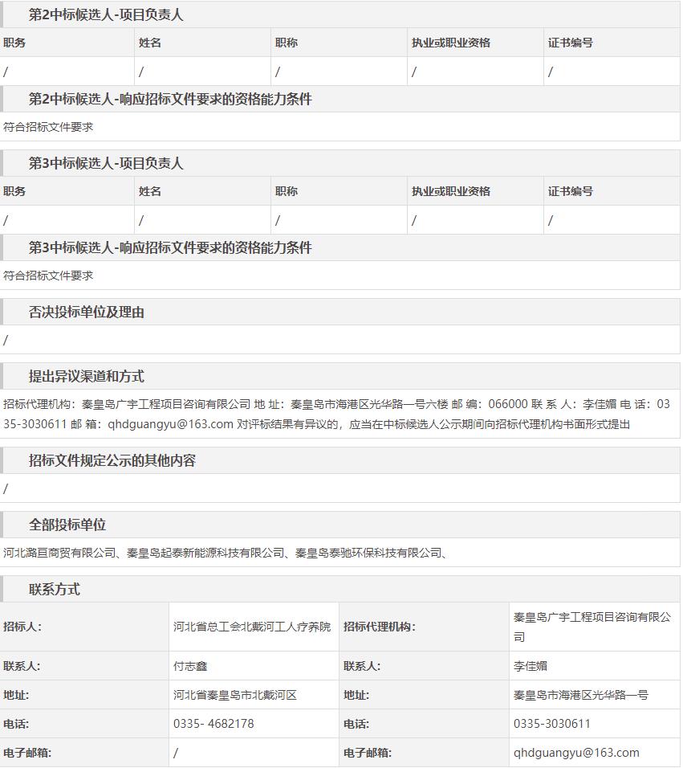Click the 招标代理机构 label in the contact table
The image size is (683, 768).
pos(380,627)
